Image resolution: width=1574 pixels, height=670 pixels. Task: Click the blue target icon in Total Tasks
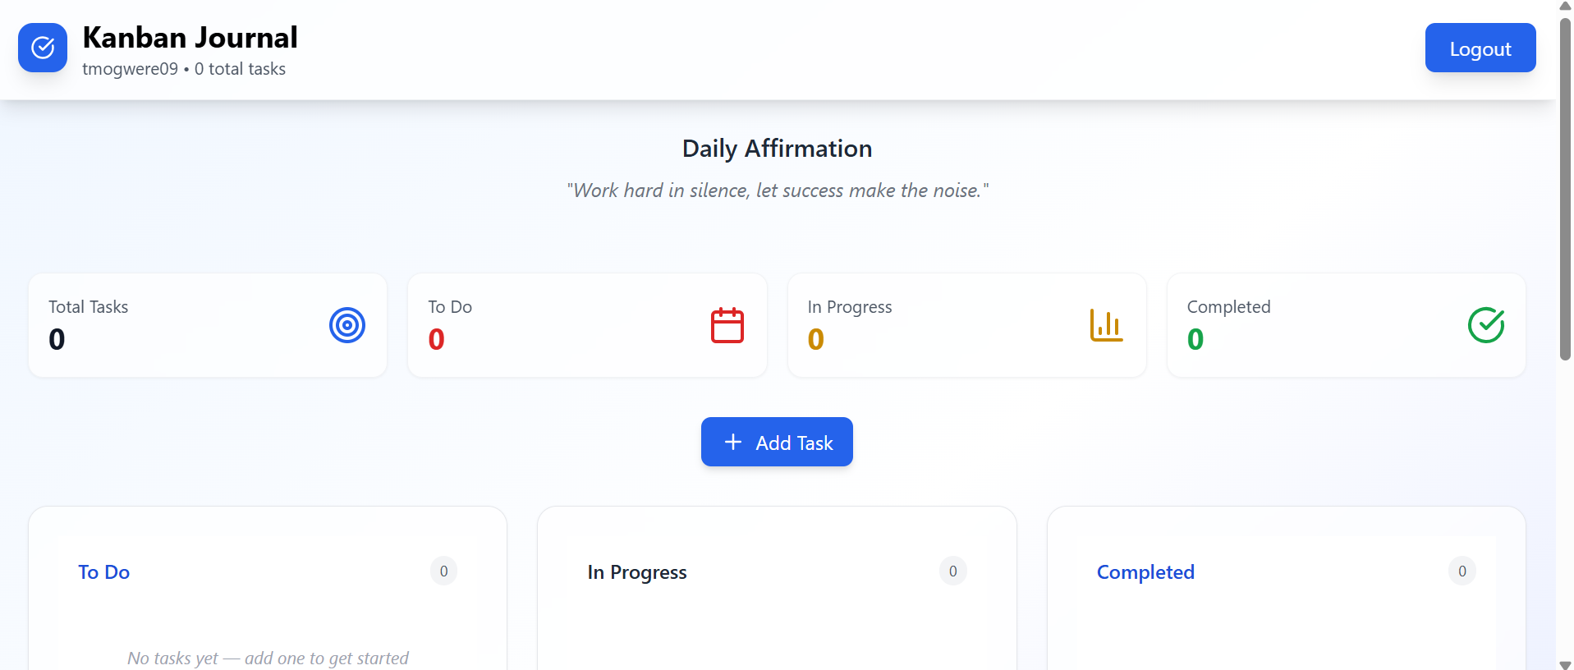click(x=347, y=325)
